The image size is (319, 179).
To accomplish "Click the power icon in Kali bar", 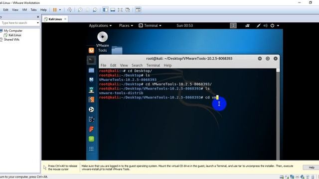I will click(x=272, y=25).
